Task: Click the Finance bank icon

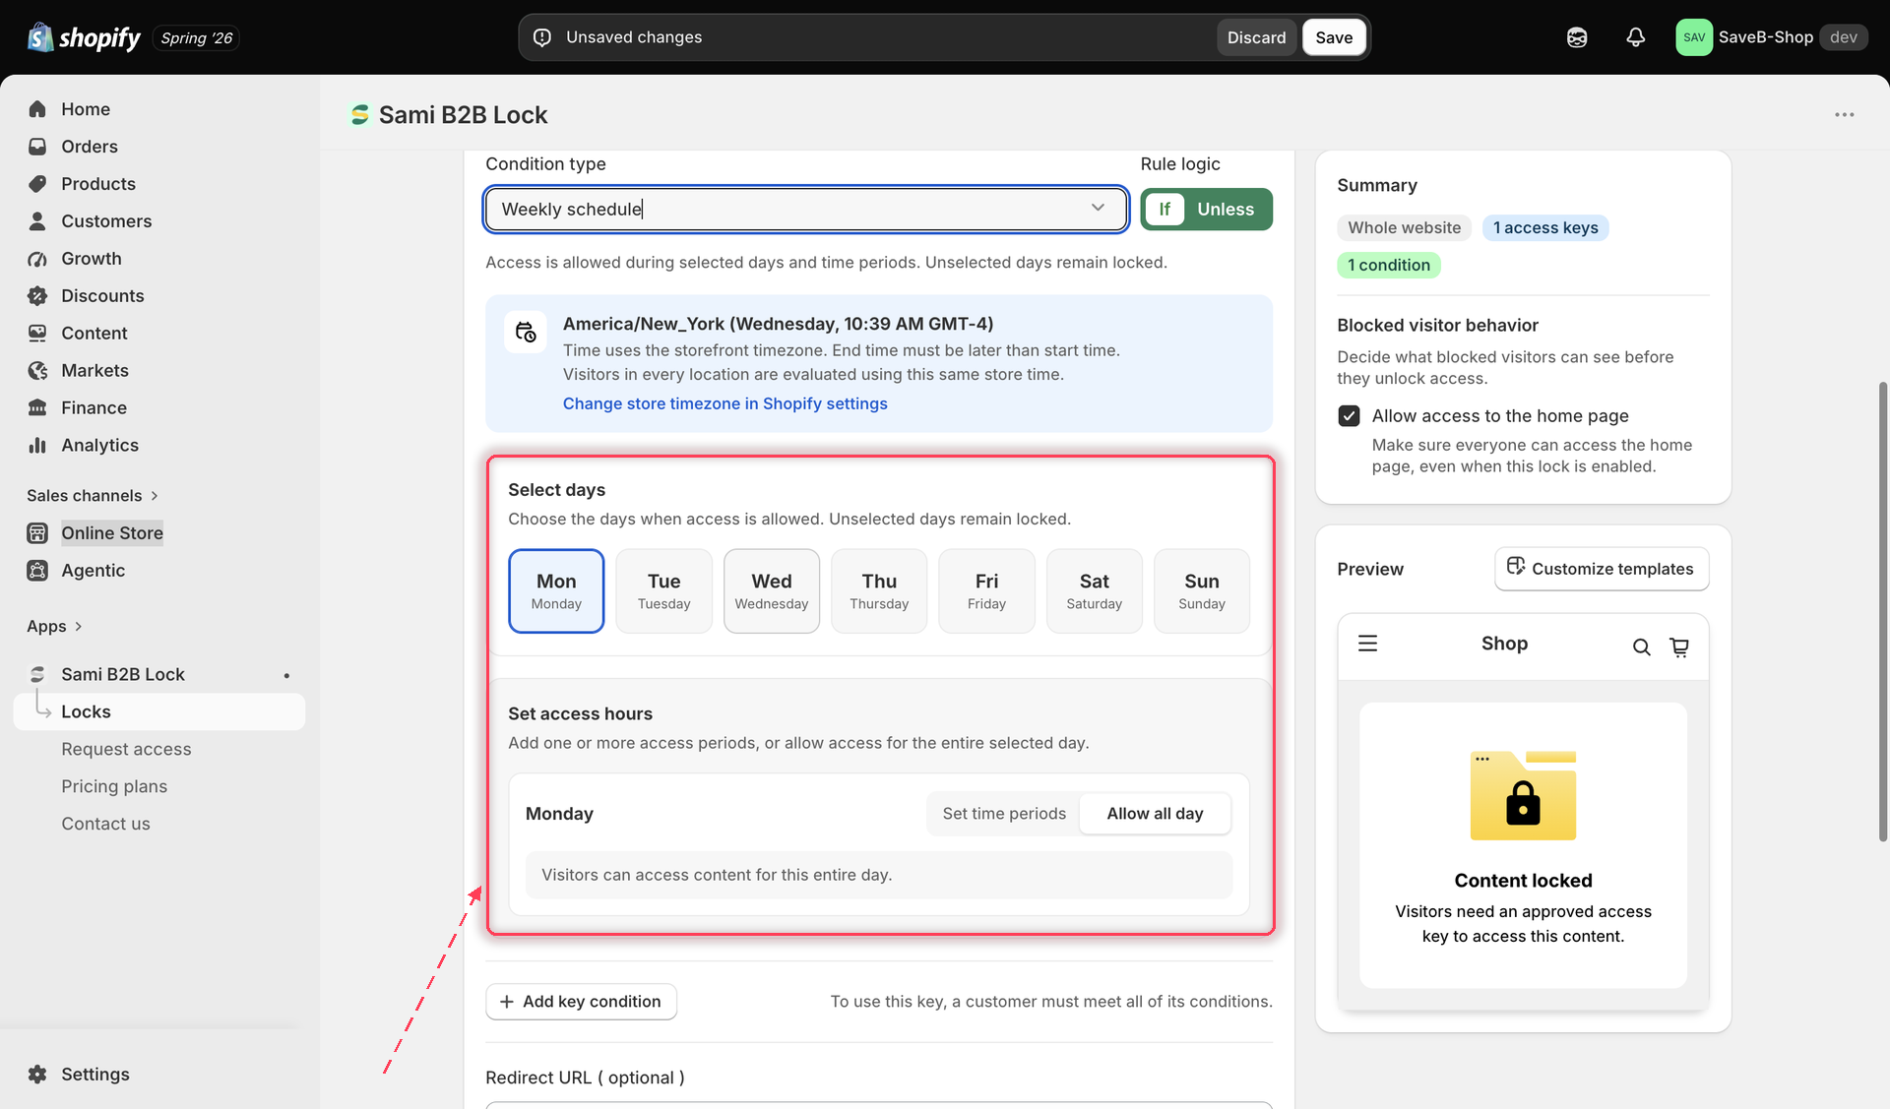Action: [x=37, y=408]
